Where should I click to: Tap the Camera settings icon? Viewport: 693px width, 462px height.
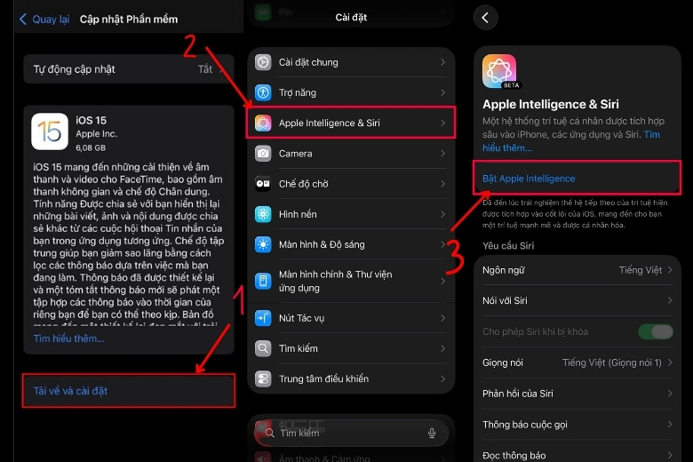pos(263,154)
